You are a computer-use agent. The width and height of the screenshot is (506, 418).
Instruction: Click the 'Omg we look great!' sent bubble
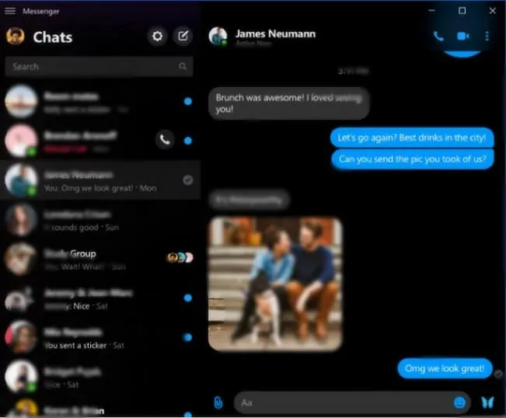coord(445,368)
